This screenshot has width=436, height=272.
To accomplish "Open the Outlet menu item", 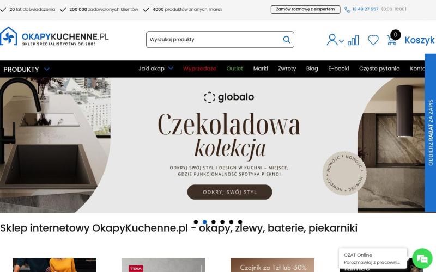I will tap(235, 69).
